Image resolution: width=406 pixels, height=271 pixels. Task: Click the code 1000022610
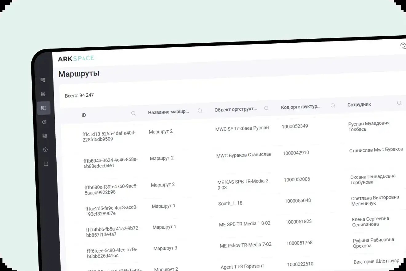point(301,264)
